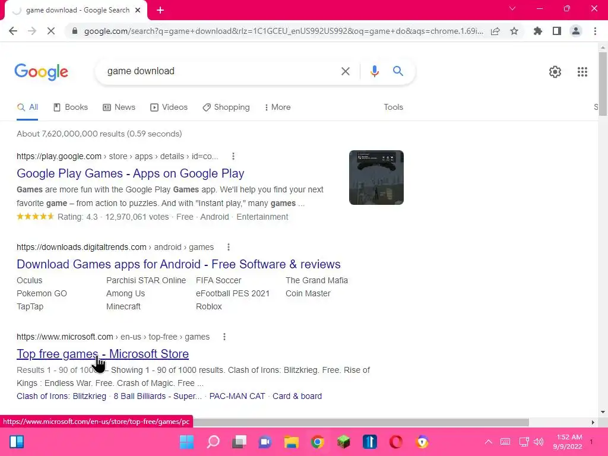Open the FIFA Soccer sitelink
The image size is (608, 456).
[x=218, y=280]
